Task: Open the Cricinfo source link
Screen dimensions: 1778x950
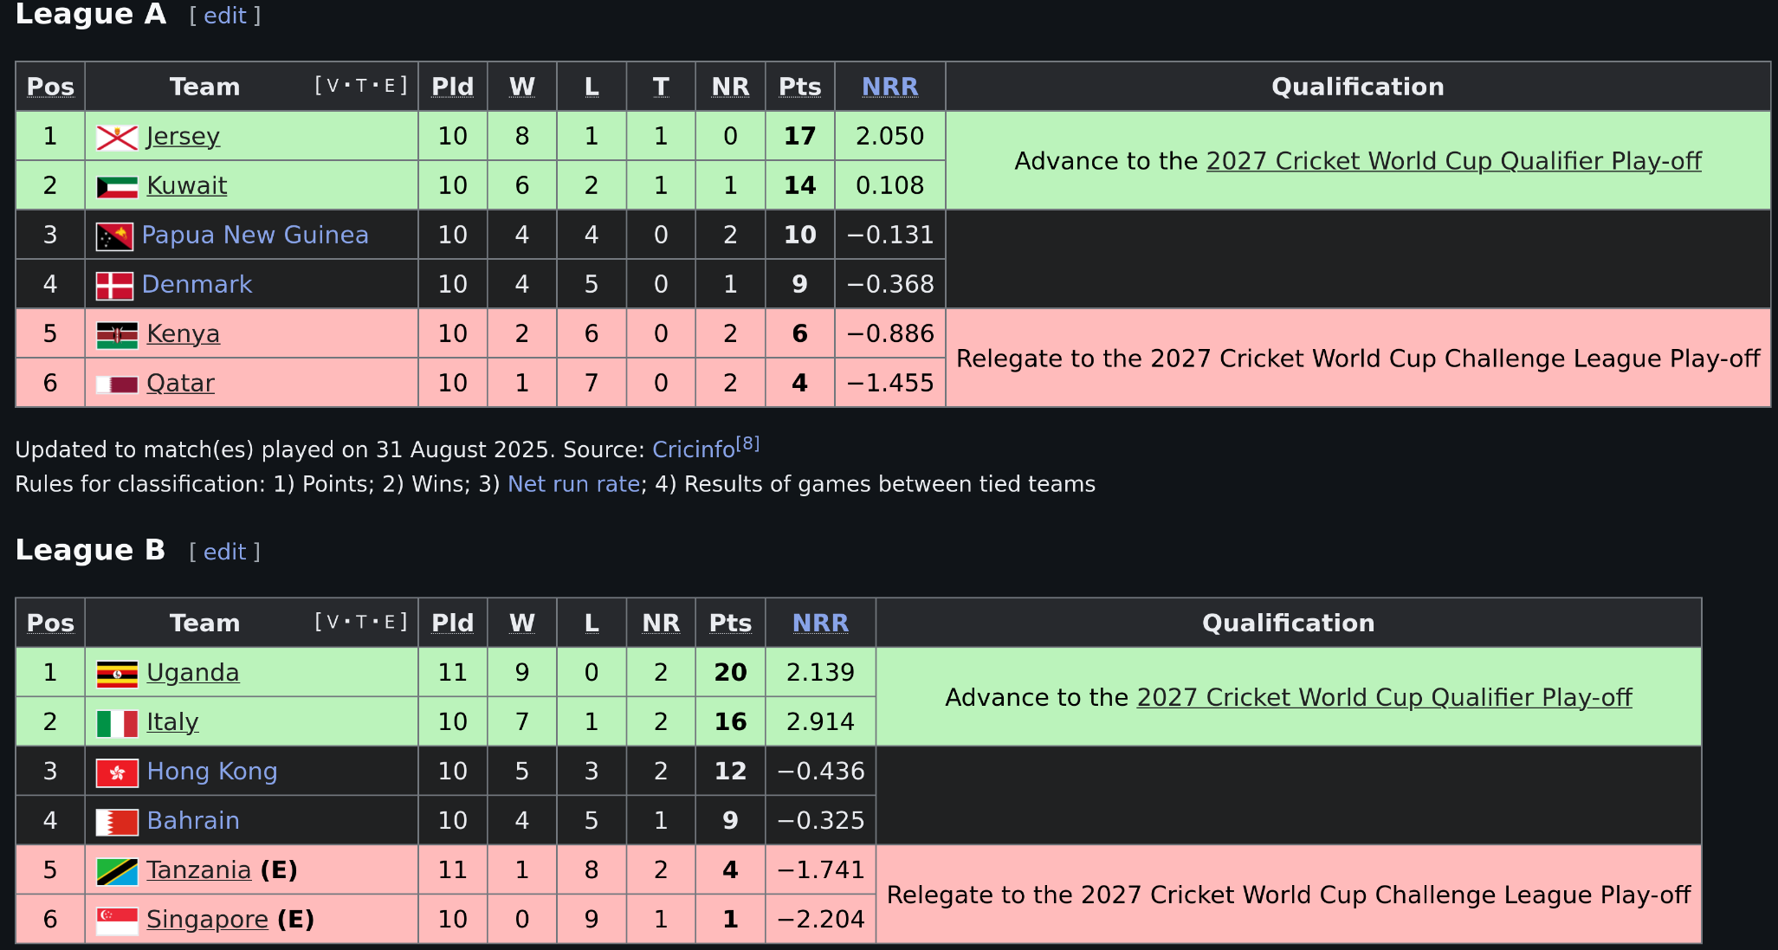Action: 694,449
